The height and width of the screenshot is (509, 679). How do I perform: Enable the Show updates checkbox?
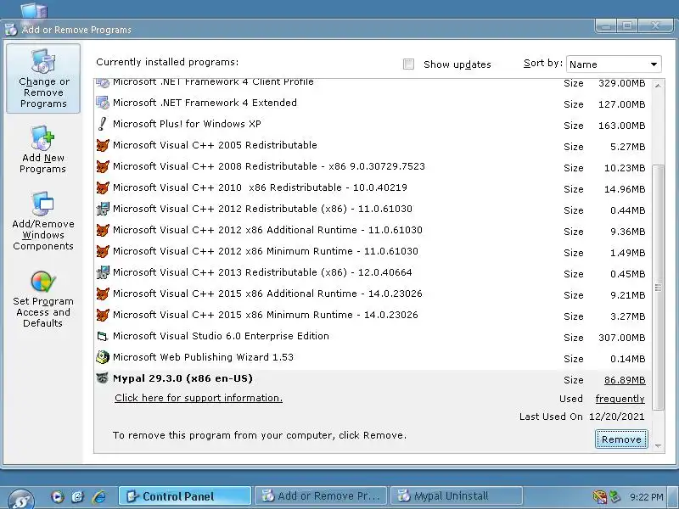[408, 64]
